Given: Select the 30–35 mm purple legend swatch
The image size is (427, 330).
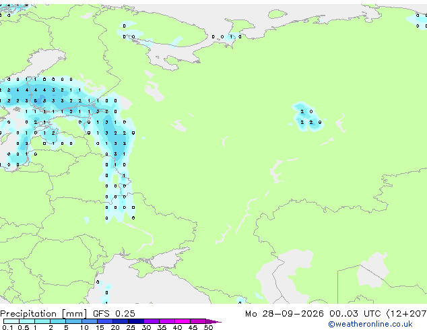Looking at the screenshot, I should tap(152, 321).
